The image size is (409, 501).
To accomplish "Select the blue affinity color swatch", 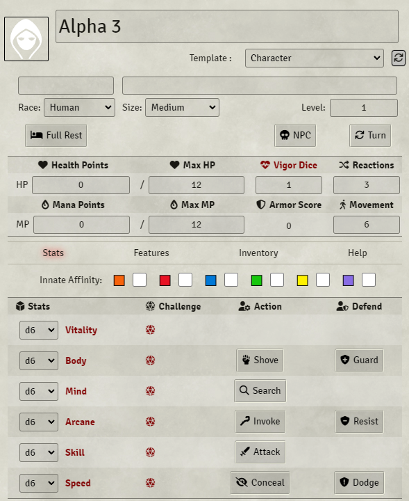I will [x=211, y=280].
